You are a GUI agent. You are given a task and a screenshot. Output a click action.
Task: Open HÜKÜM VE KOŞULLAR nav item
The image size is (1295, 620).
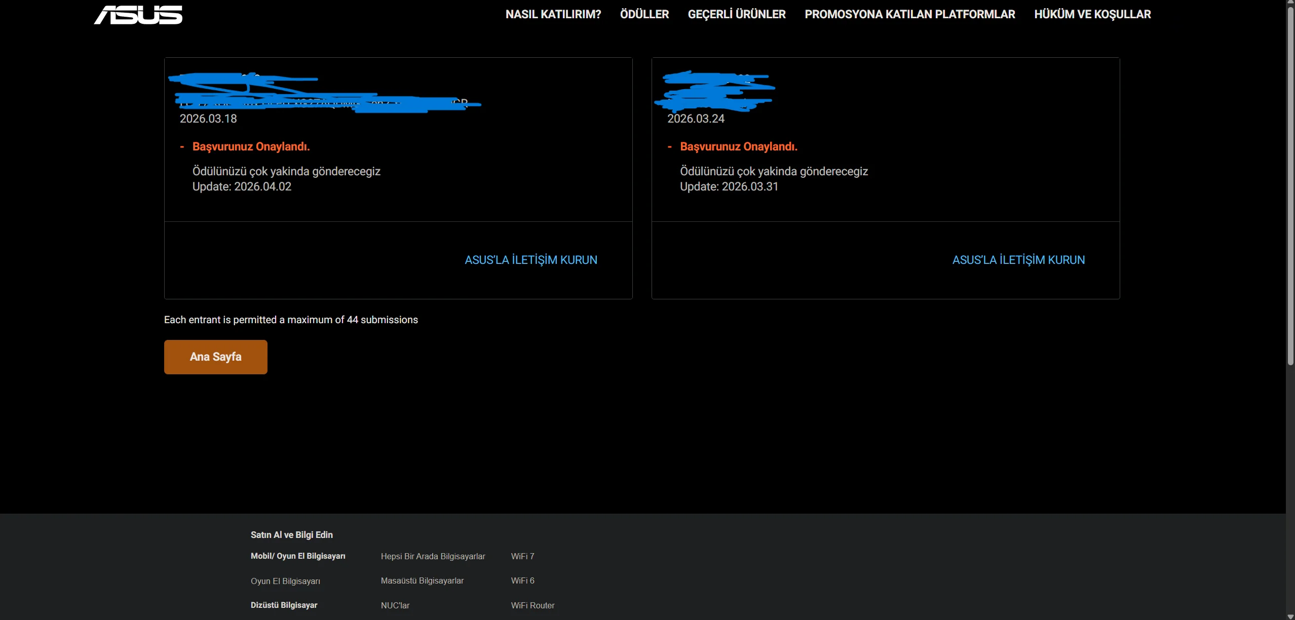(x=1092, y=14)
